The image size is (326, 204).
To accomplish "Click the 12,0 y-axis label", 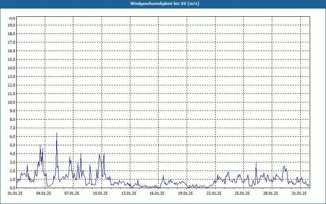I will point(12,85).
